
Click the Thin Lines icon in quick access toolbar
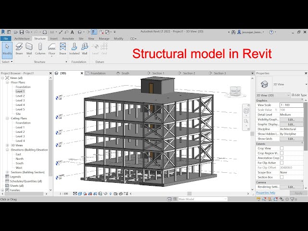tap(94, 32)
